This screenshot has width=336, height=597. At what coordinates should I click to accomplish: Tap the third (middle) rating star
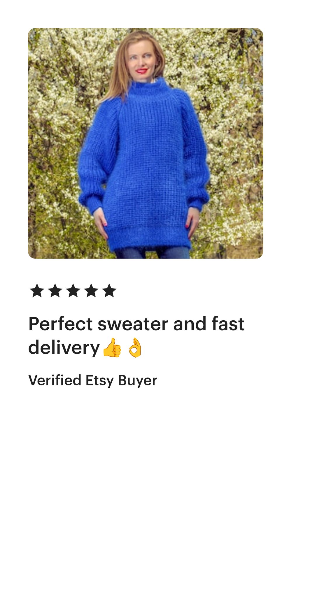[73, 291]
